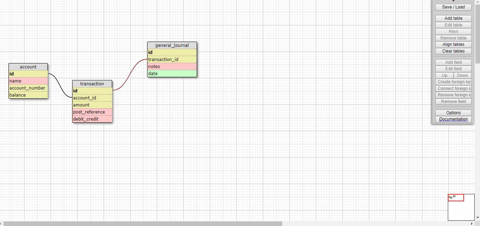Select the account_id field
This screenshot has width=480, height=226.
click(x=92, y=98)
